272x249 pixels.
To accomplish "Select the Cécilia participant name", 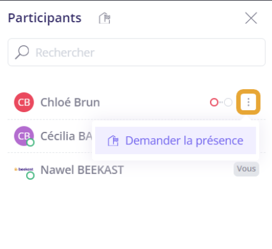I will click(x=66, y=136).
